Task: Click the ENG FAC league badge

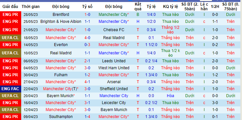Action: (10, 89)
